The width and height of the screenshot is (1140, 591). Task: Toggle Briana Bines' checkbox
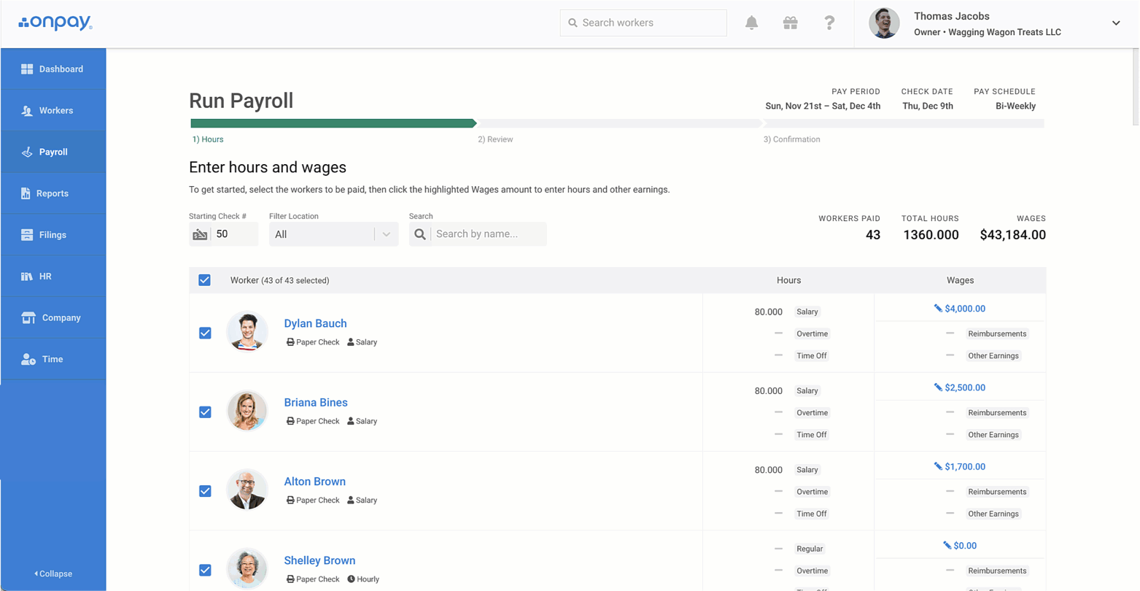[205, 412]
